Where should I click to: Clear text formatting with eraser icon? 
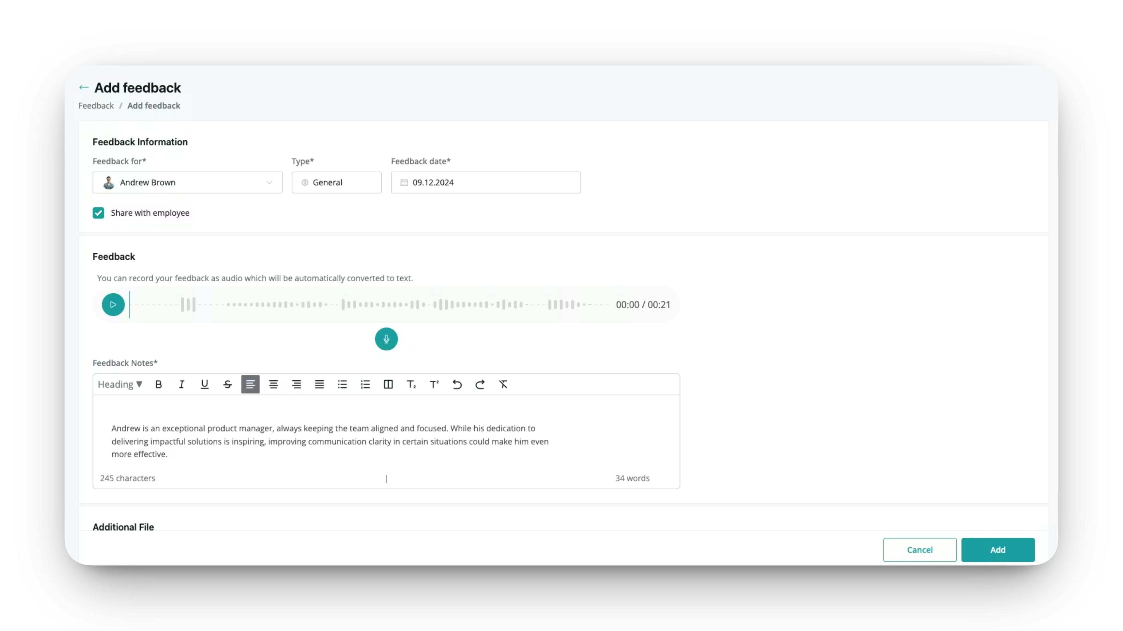[x=503, y=384]
